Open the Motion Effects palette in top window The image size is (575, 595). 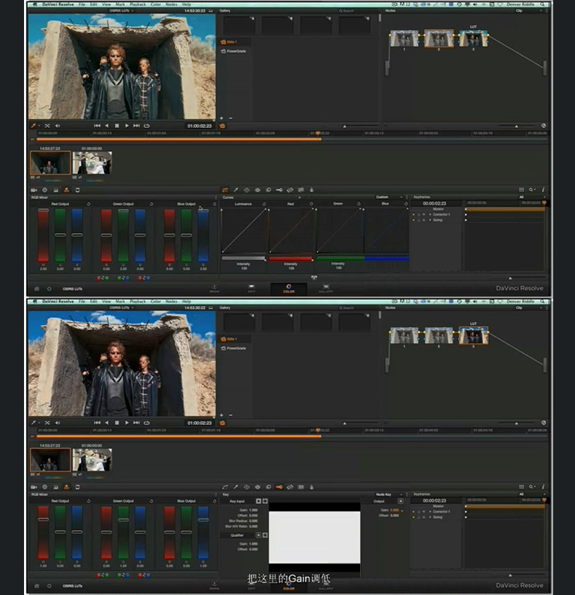[77, 190]
